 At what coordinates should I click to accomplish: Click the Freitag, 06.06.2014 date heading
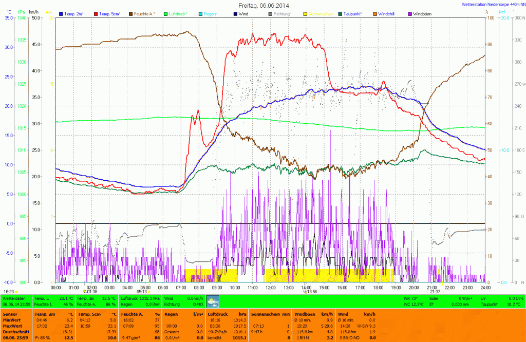click(x=262, y=5)
